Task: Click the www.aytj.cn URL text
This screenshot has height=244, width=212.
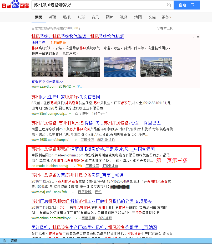Action: pos(51,192)
